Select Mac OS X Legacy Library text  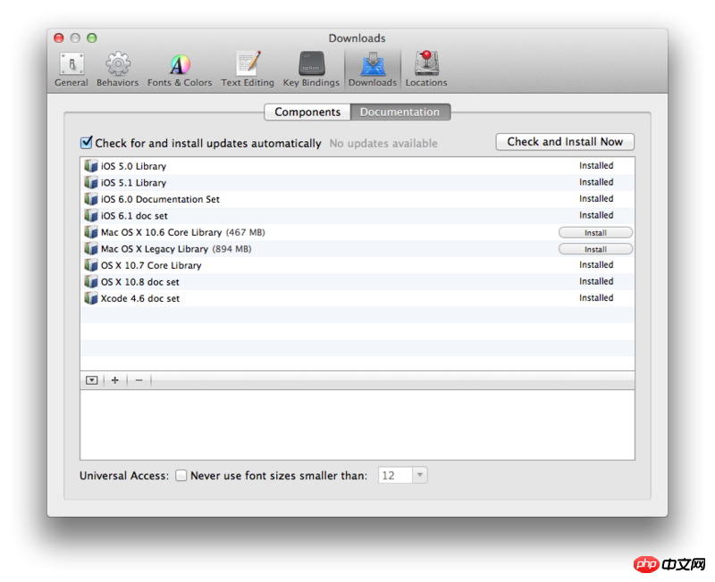[155, 249]
